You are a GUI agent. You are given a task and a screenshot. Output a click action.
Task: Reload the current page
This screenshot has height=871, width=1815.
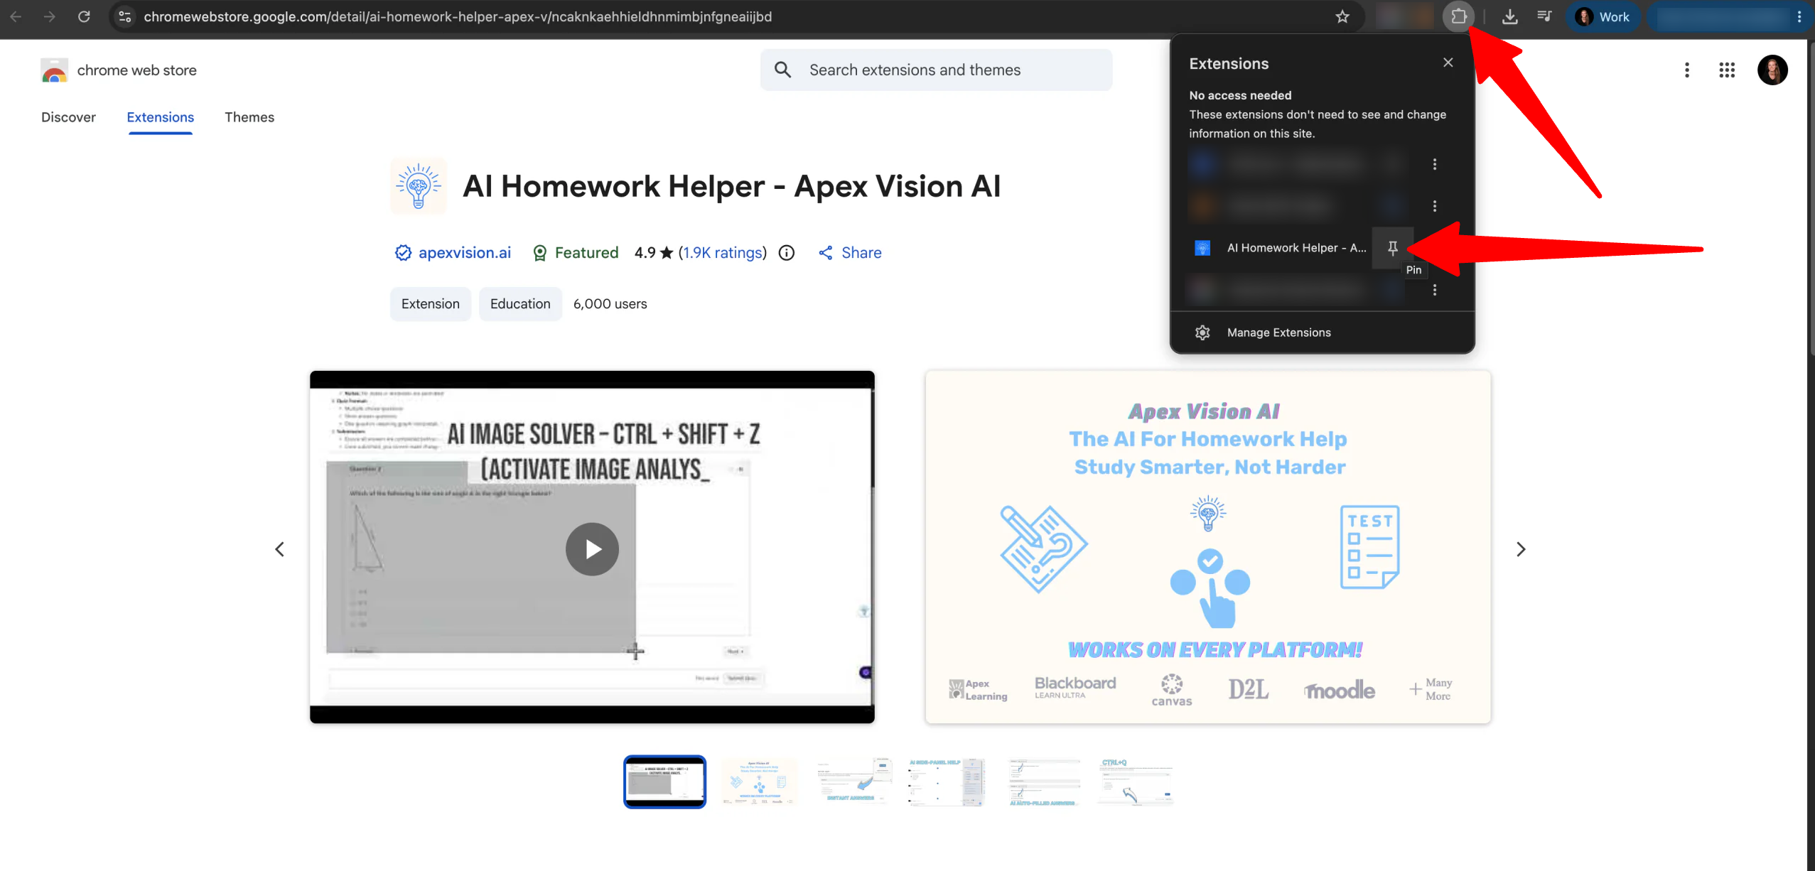click(x=84, y=16)
